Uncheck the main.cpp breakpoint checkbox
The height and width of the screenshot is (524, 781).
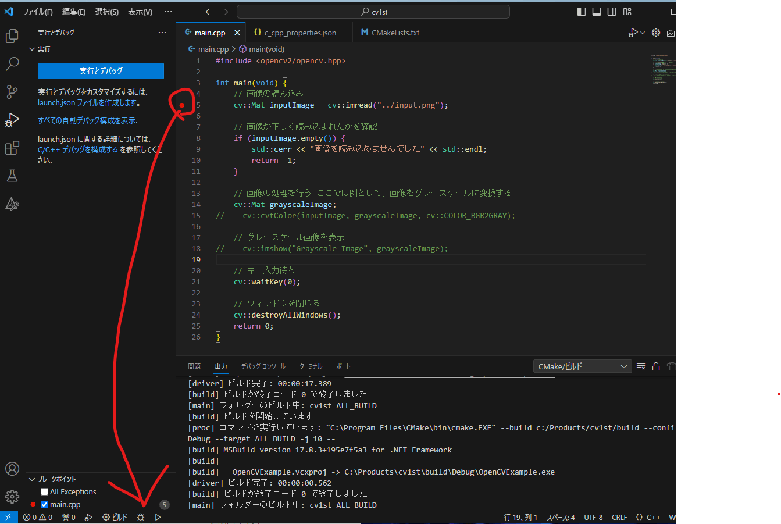[44, 505]
